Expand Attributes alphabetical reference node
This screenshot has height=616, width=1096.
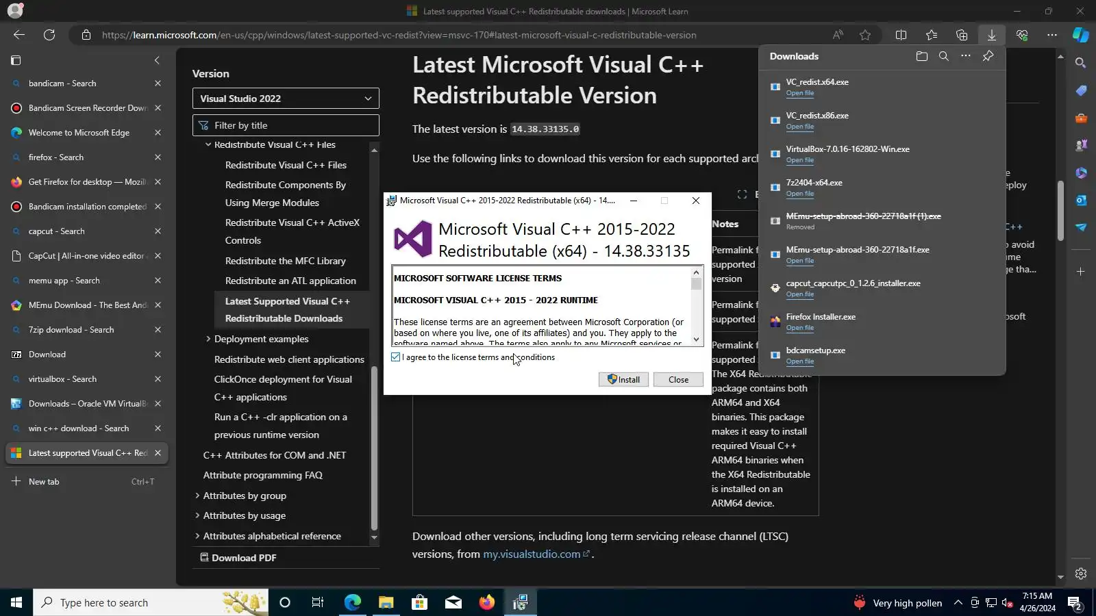(x=197, y=536)
